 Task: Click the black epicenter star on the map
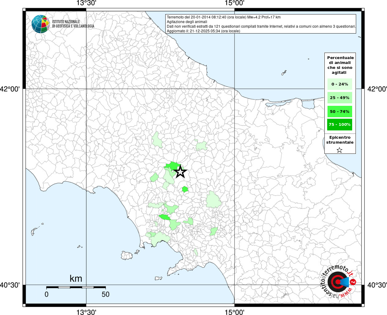180,172
